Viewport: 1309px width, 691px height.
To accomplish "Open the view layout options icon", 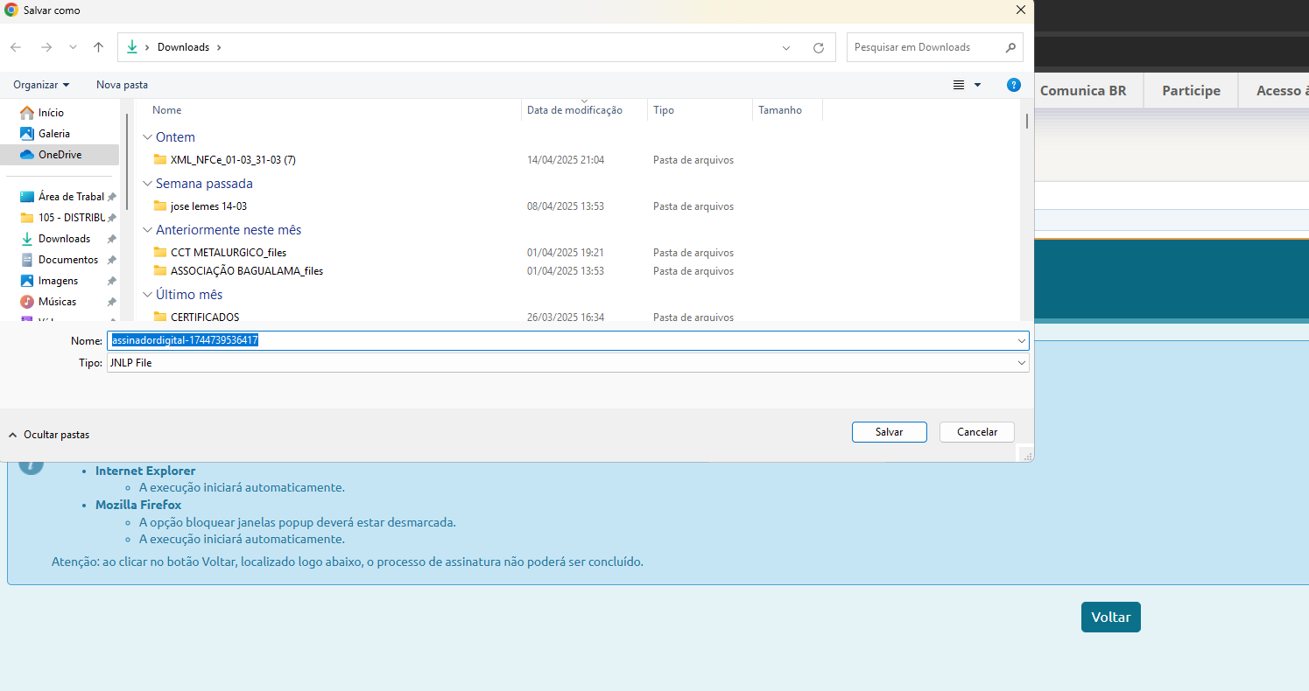I will point(959,85).
